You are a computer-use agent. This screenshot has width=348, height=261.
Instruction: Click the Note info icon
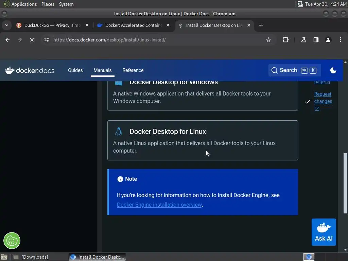(120, 179)
